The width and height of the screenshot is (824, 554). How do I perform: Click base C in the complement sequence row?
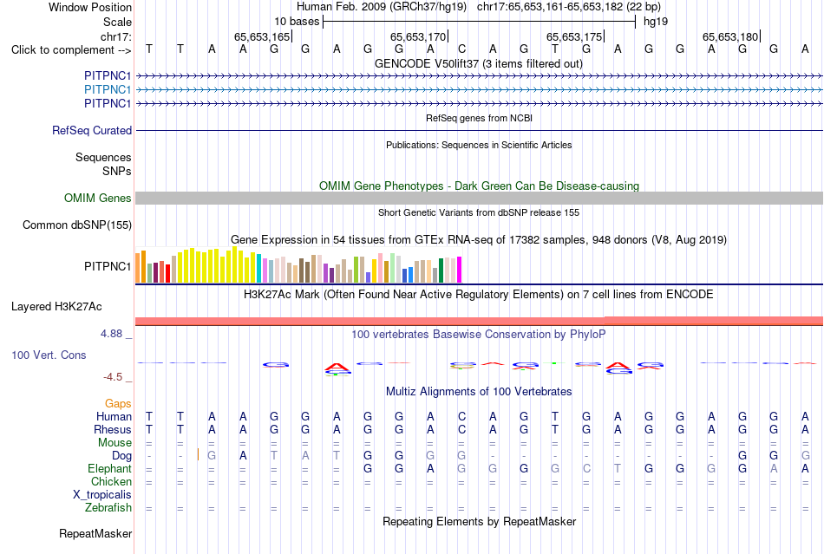coord(461,49)
